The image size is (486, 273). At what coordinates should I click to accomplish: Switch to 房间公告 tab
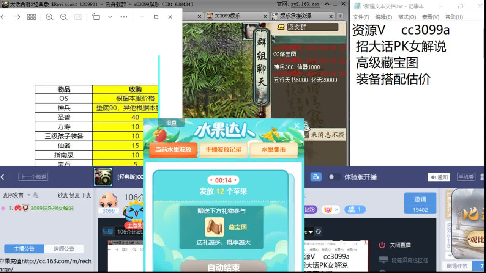coord(64,249)
